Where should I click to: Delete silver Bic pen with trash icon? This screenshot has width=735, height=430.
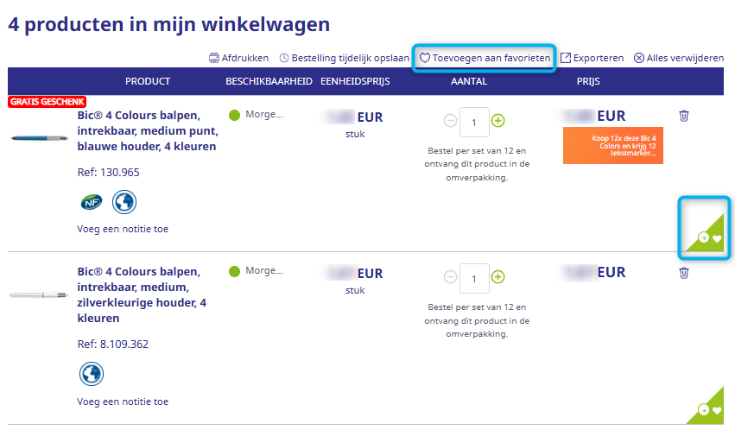click(x=684, y=273)
